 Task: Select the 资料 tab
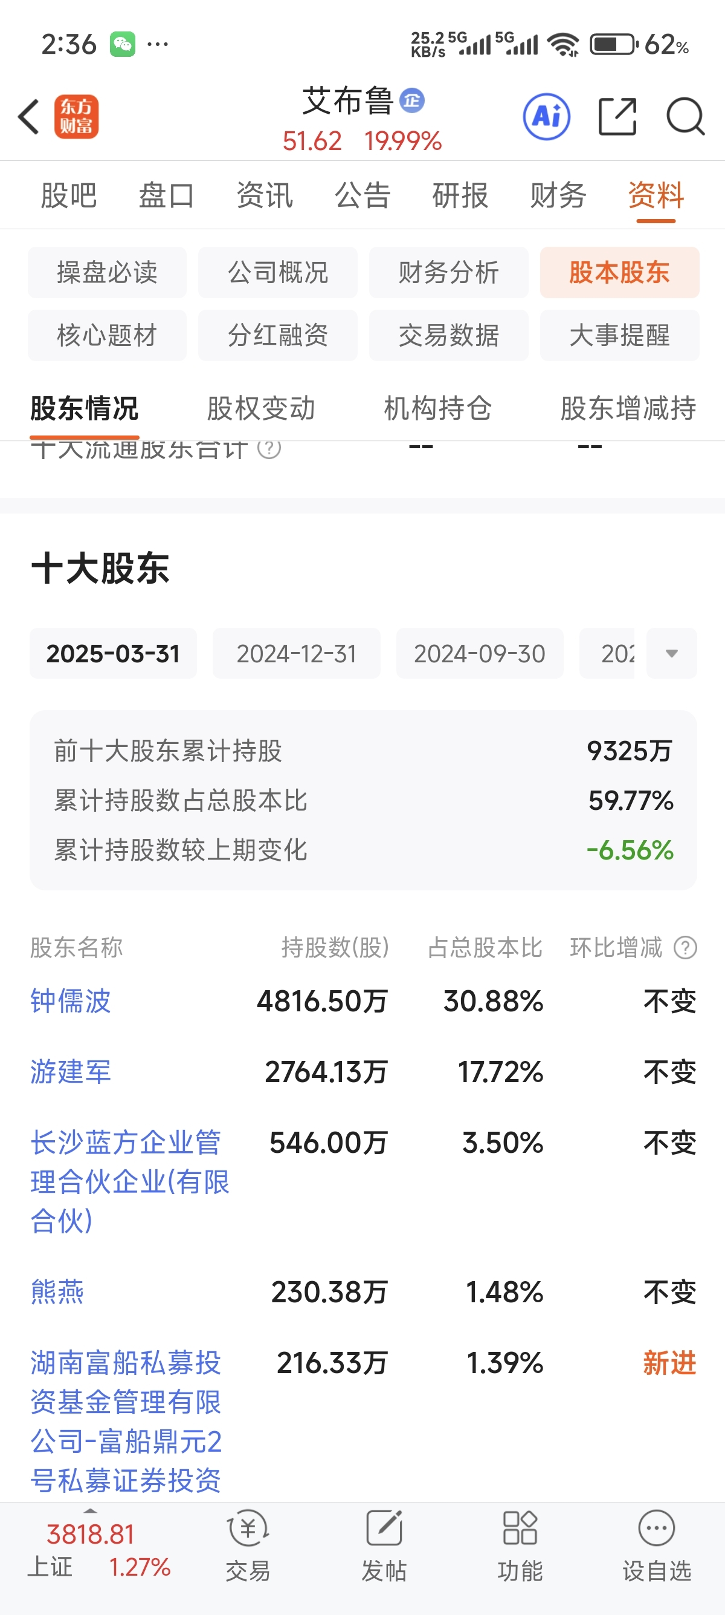[x=656, y=195]
